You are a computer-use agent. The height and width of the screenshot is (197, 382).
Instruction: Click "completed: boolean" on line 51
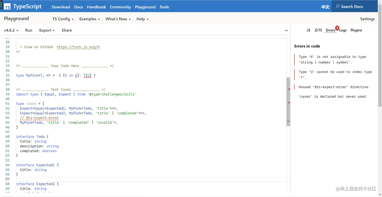point(38,151)
